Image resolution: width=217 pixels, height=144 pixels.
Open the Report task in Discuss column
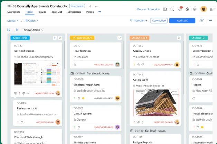point(197,85)
